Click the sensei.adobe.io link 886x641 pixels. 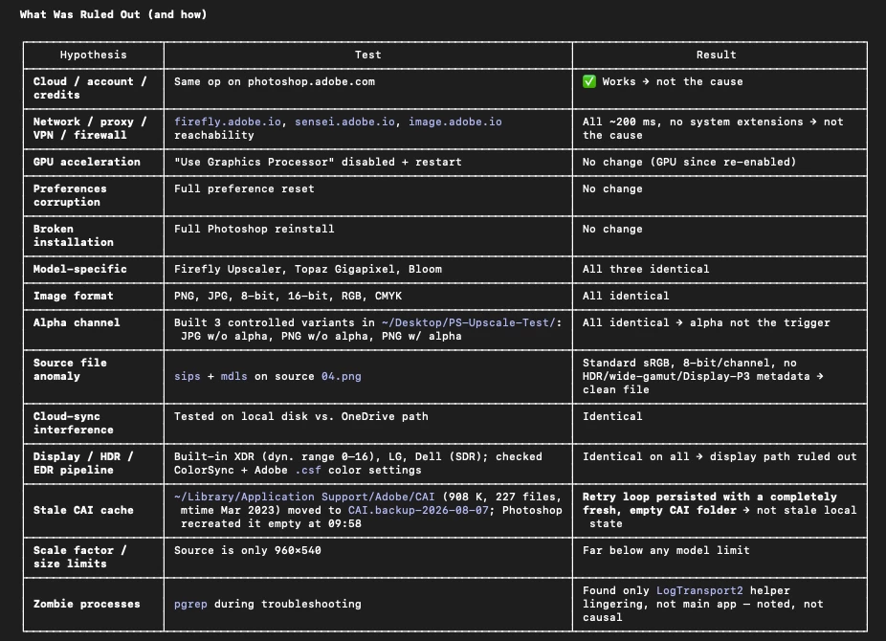point(344,122)
